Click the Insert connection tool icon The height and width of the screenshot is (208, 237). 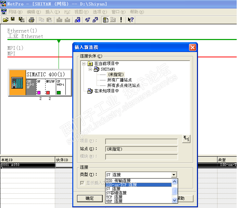coord(88,20)
